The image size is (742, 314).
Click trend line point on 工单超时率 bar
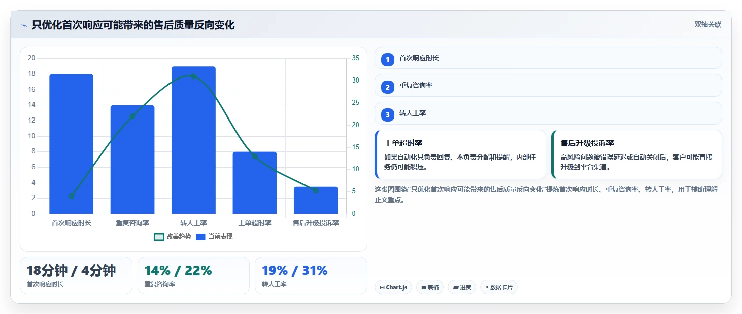255,156
